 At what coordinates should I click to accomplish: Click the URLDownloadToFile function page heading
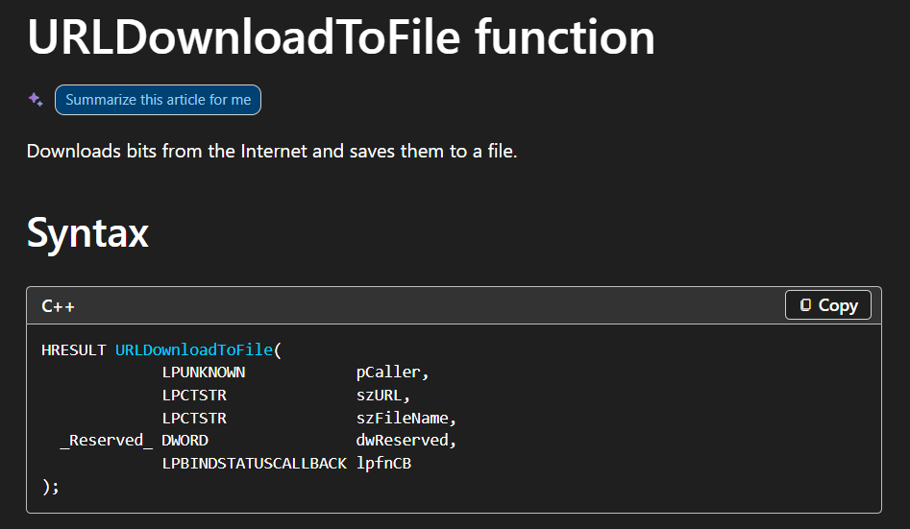[341, 37]
